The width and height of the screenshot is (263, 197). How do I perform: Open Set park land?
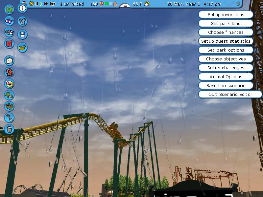226,23
